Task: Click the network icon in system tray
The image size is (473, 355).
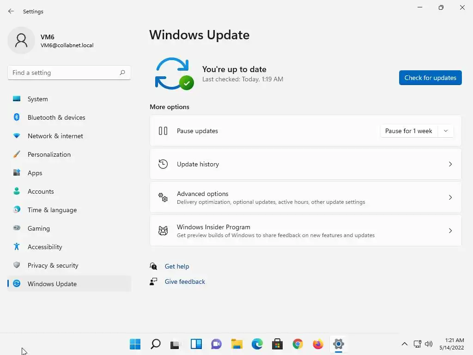Action: (417, 344)
